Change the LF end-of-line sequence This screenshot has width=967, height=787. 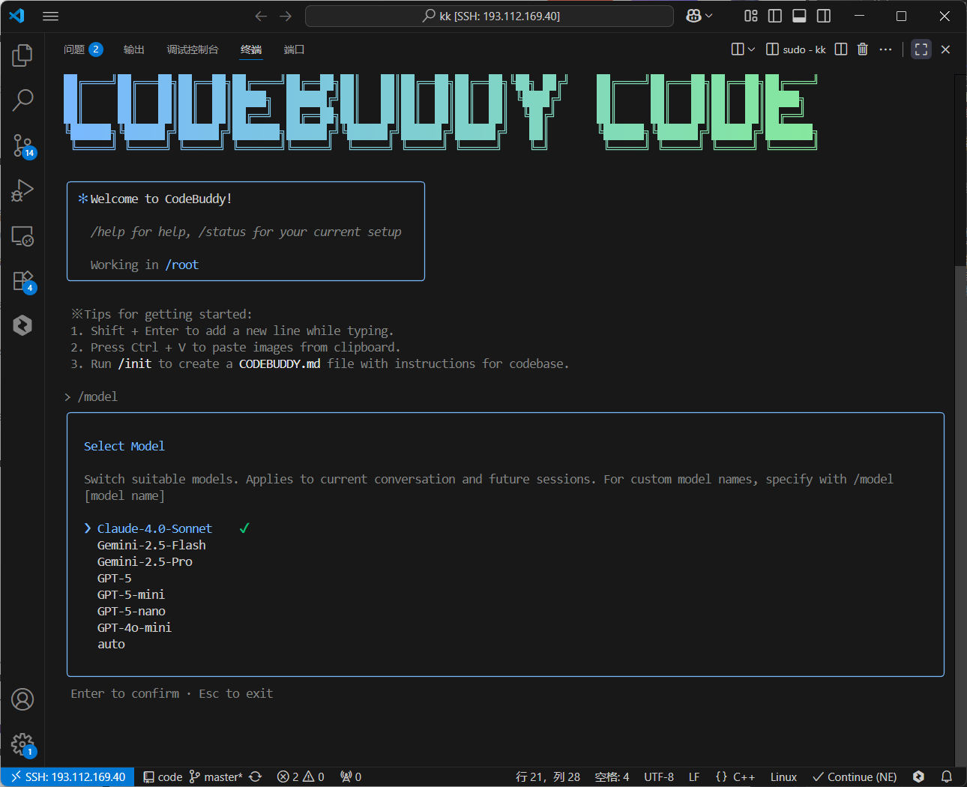694,777
